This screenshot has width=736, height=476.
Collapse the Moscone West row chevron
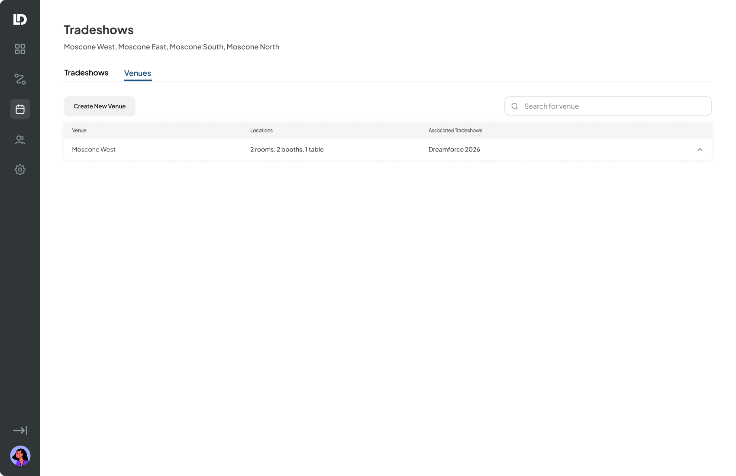click(700, 150)
